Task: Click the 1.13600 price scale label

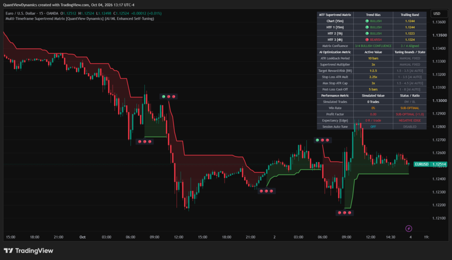Action: (x=439, y=22)
